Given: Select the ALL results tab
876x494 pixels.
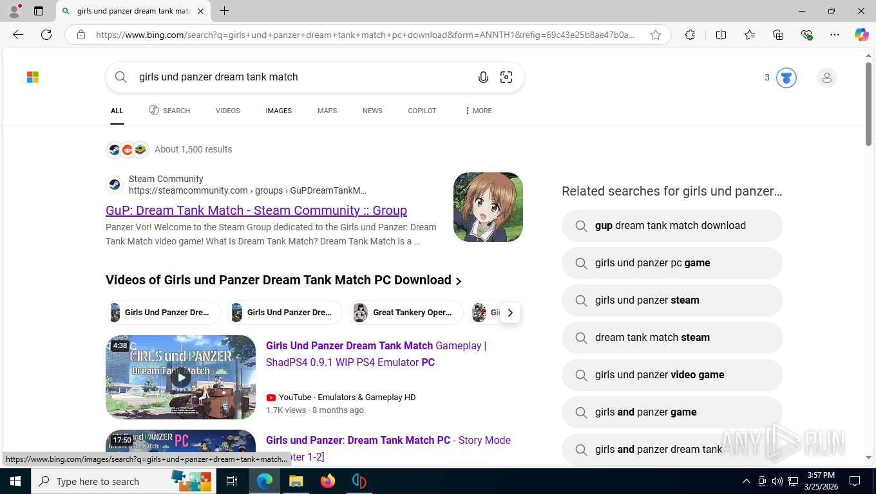Looking at the screenshot, I should (x=117, y=111).
